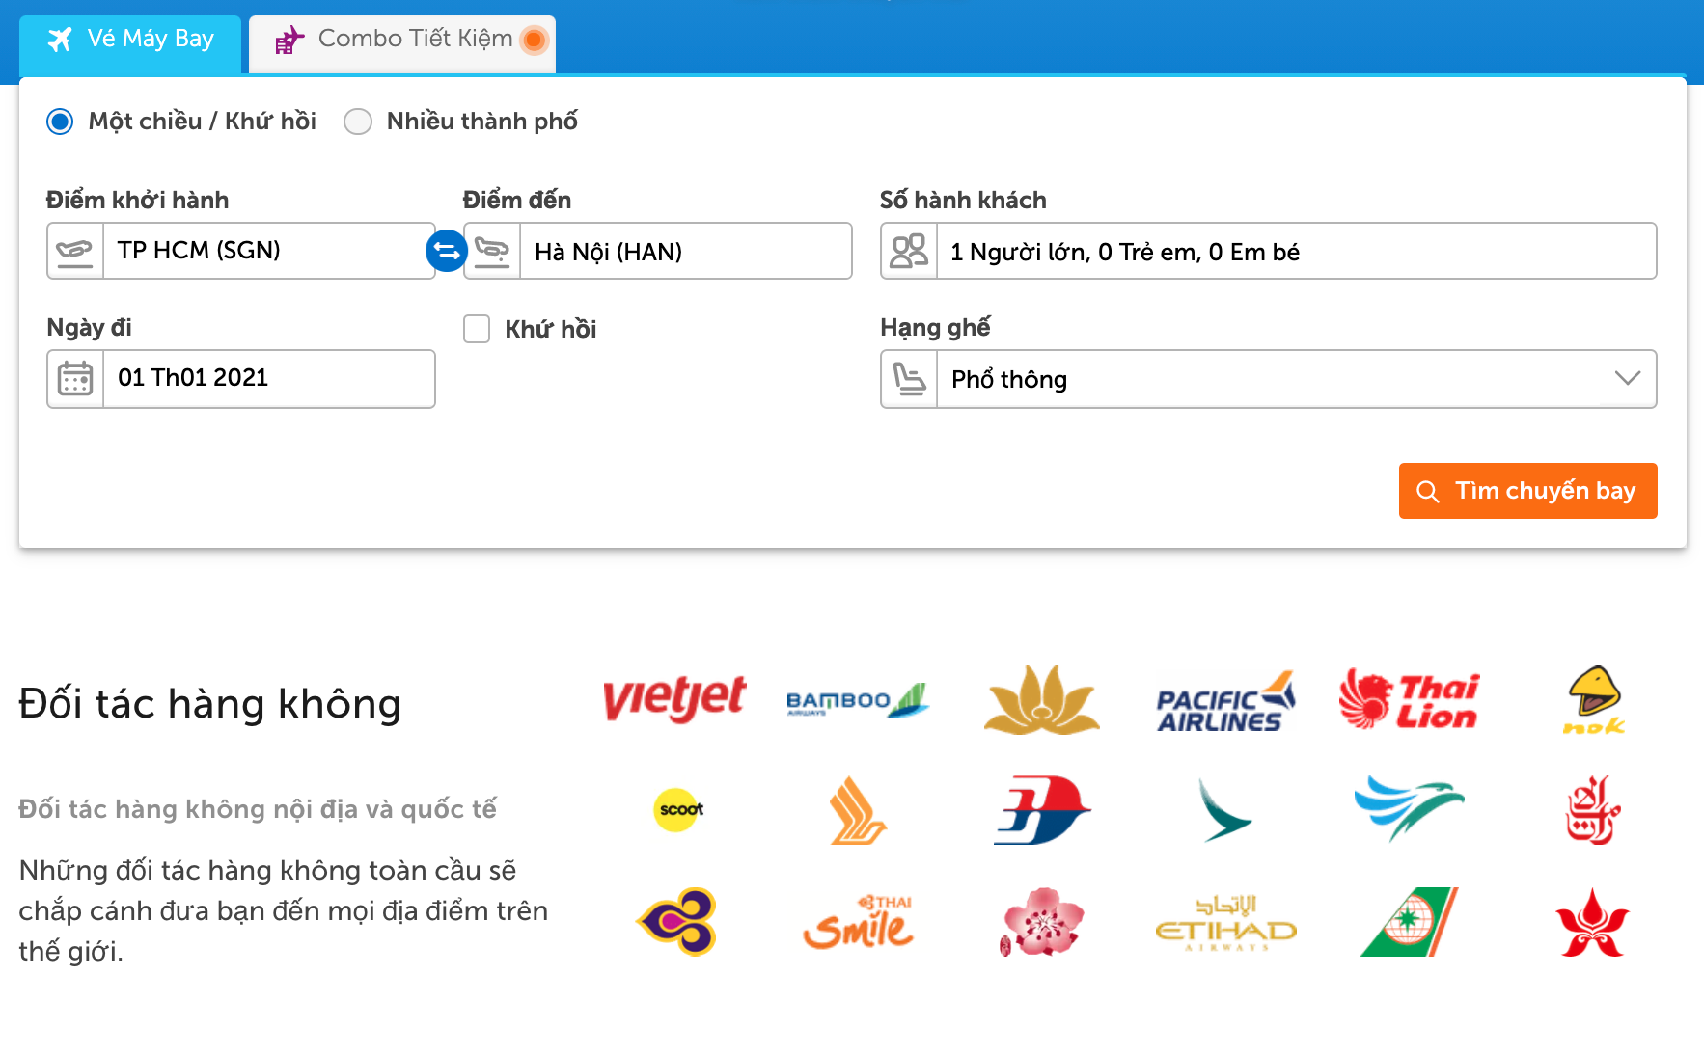Click the Pacific Airlines logo
The height and width of the screenshot is (1057, 1704).
[1224, 701]
